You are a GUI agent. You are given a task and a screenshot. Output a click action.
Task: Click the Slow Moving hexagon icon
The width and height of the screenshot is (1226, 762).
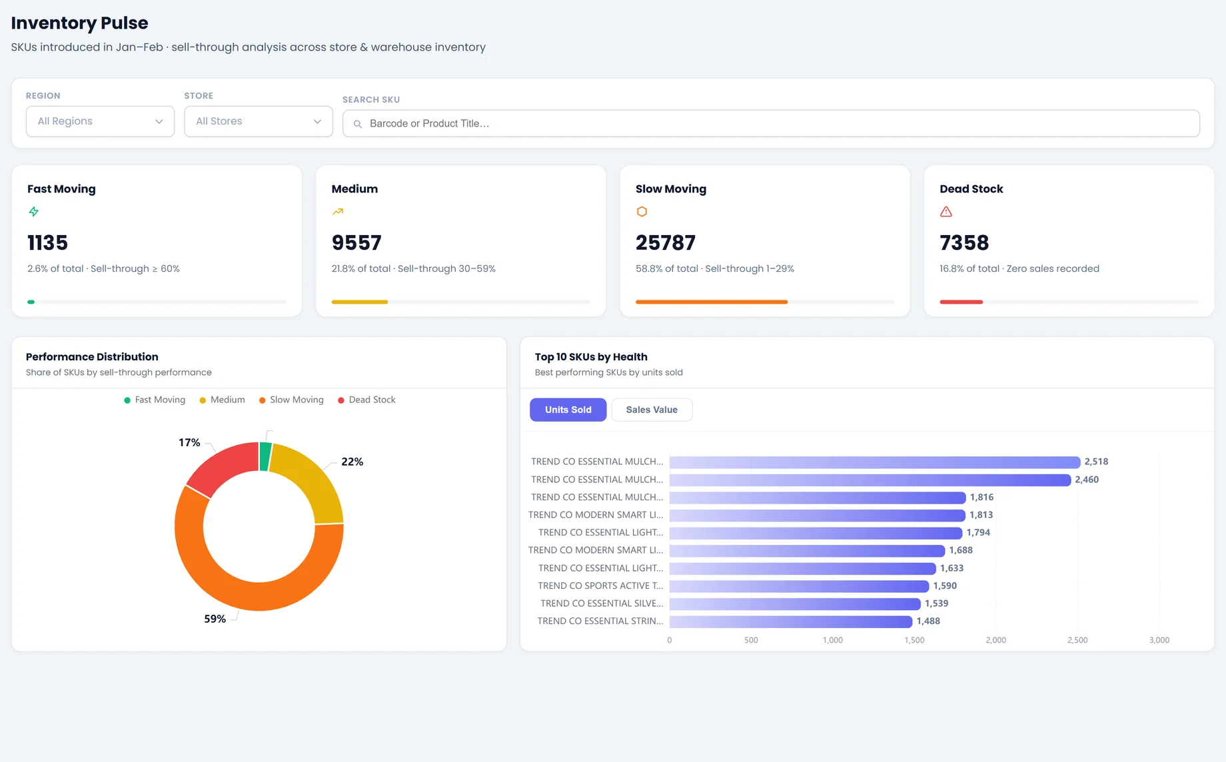tap(642, 212)
